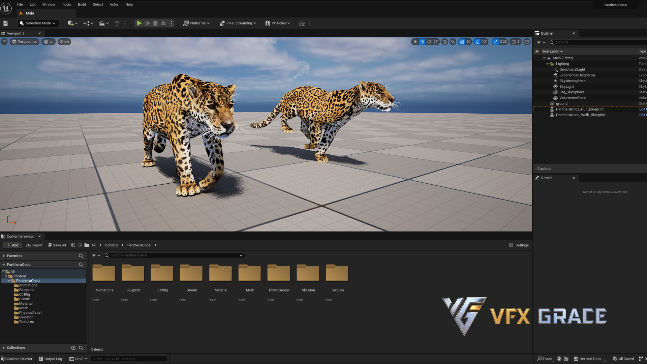The height and width of the screenshot is (364, 647).
Task: Toggle rotation angle snapping
Action: tap(477, 42)
